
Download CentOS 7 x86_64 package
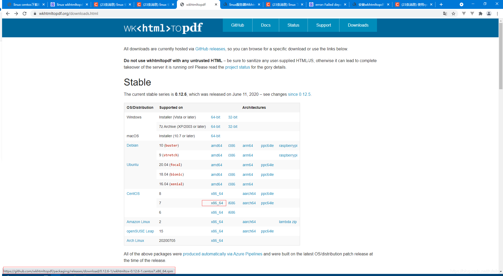pyautogui.click(x=217, y=203)
